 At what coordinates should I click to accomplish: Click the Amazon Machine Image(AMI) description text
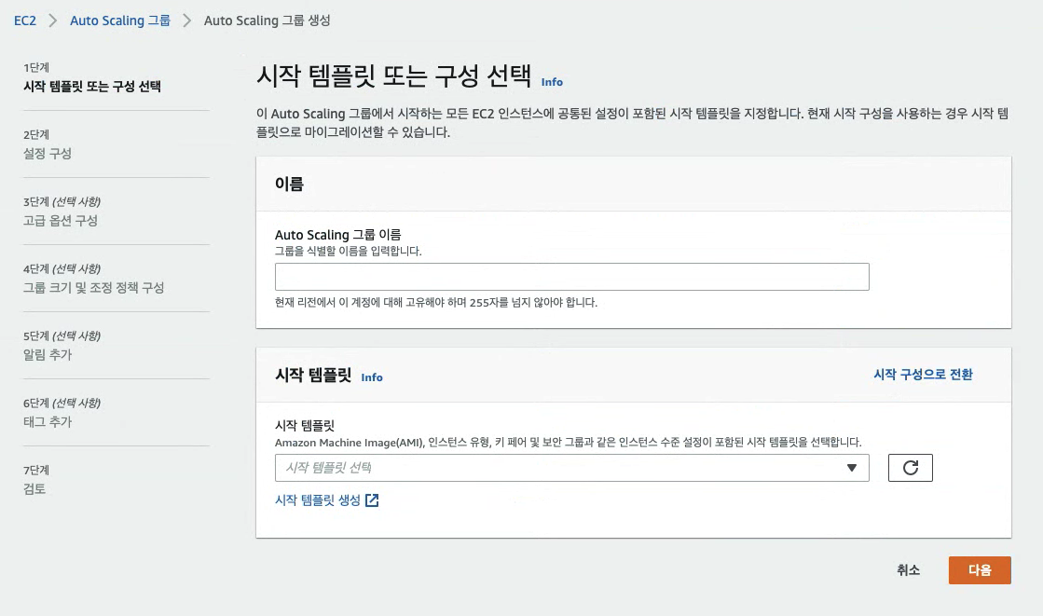point(568,443)
